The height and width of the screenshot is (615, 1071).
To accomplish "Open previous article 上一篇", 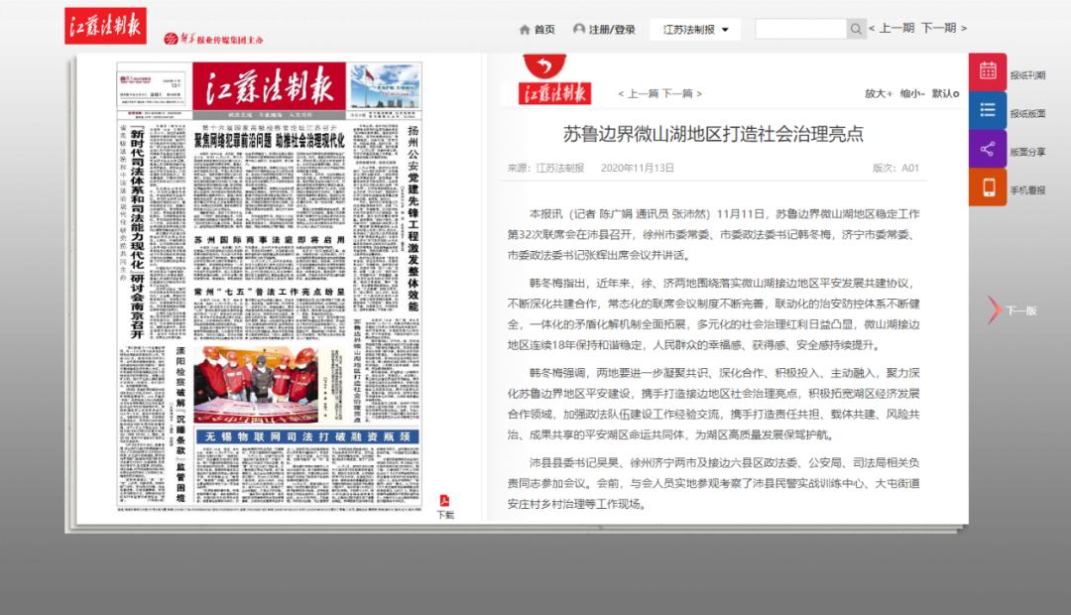I will [x=640, y=94].
